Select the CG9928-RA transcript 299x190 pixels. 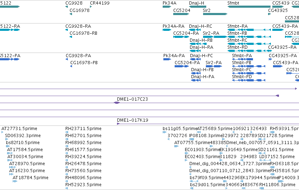pyautogui.click(x=66, y=30)
